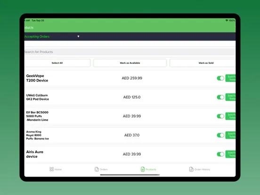Expand the Accepting Orders dropdown arrow
The width and height of the screenshot is (260, 195).
78,36
